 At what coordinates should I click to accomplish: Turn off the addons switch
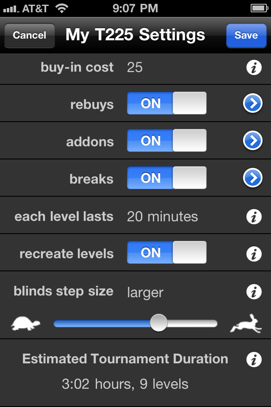(x=166, y=141)
